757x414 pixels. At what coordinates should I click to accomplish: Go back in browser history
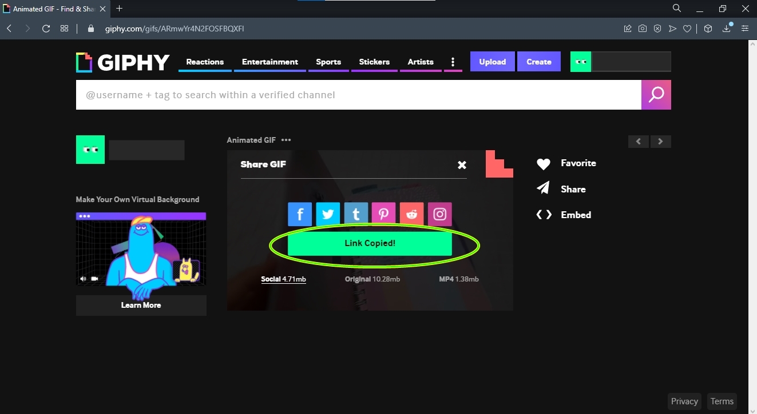[x=9, y=29]
